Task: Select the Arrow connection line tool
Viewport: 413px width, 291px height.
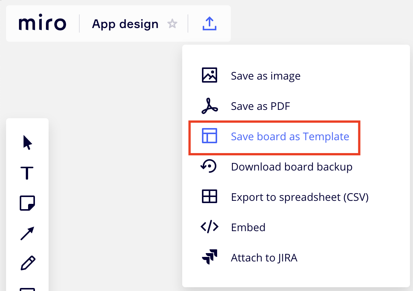Action: 27,233
